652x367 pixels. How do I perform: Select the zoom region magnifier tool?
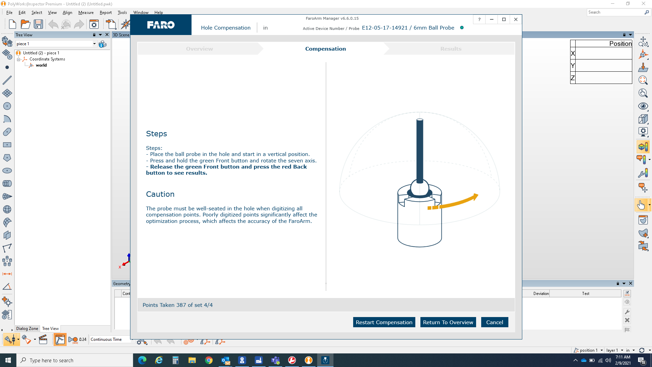pyautogui.click(x=643, y=81)
